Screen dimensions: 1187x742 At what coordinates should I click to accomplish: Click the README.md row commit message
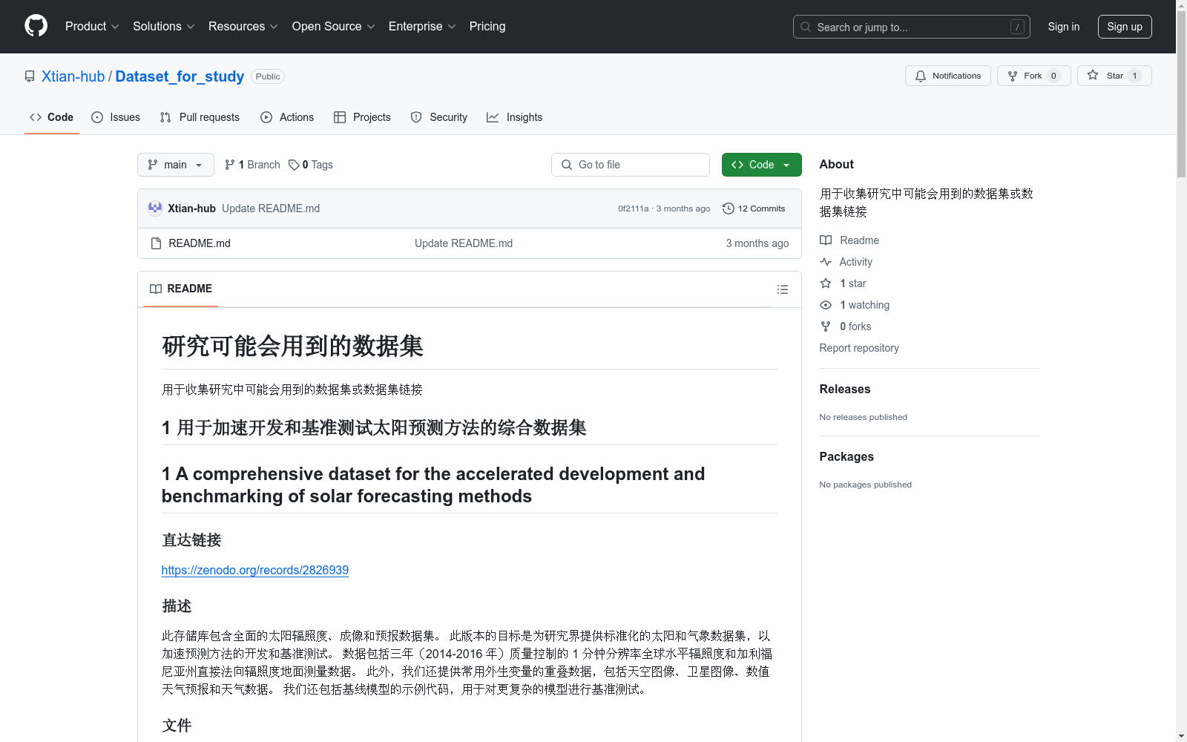(x=464, y=243)
